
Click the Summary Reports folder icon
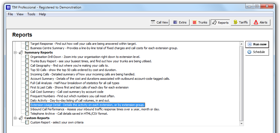(21, 52)
